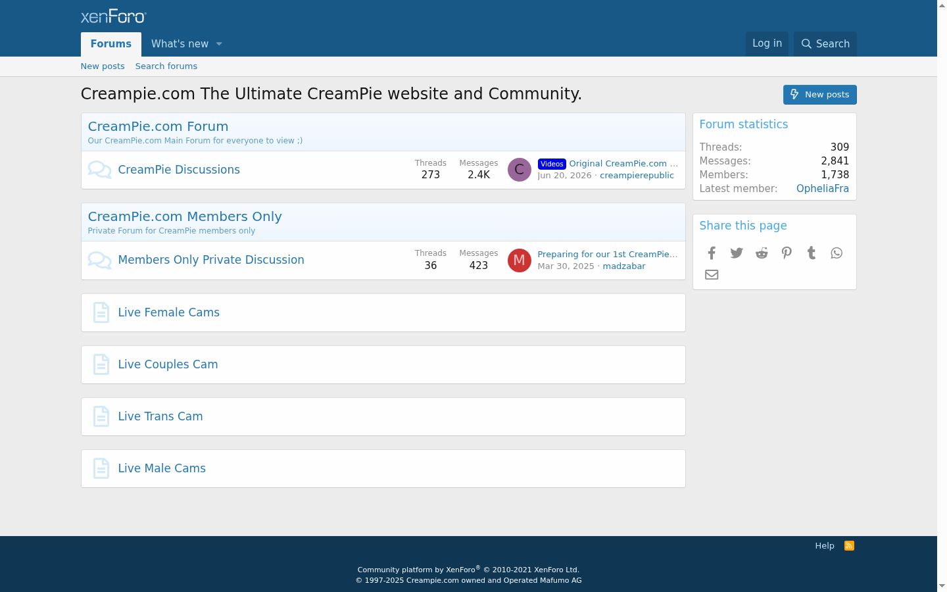
Task: Click the Private Forum for CreamPie members description
Action: tap(172, 231)
